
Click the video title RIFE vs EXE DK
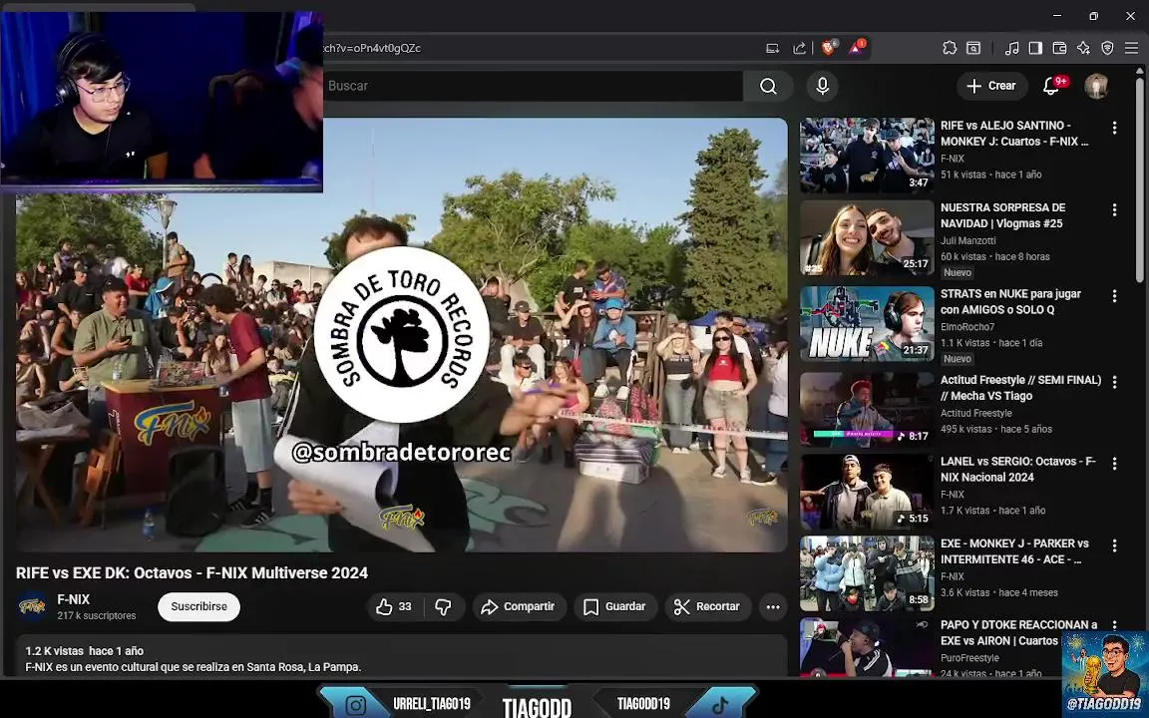[191, 573]
